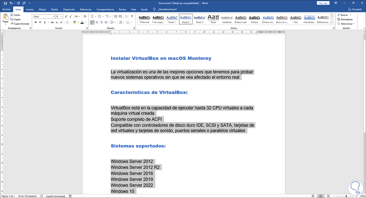
Task: Switch to the Diseño tab
Action: coord(55,9)
